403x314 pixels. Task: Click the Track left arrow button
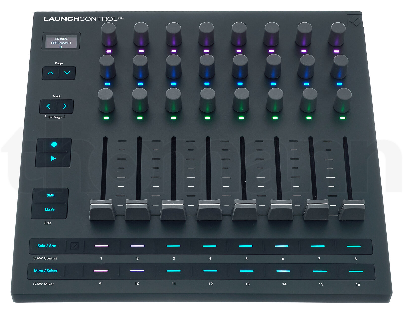click(48, 106)
